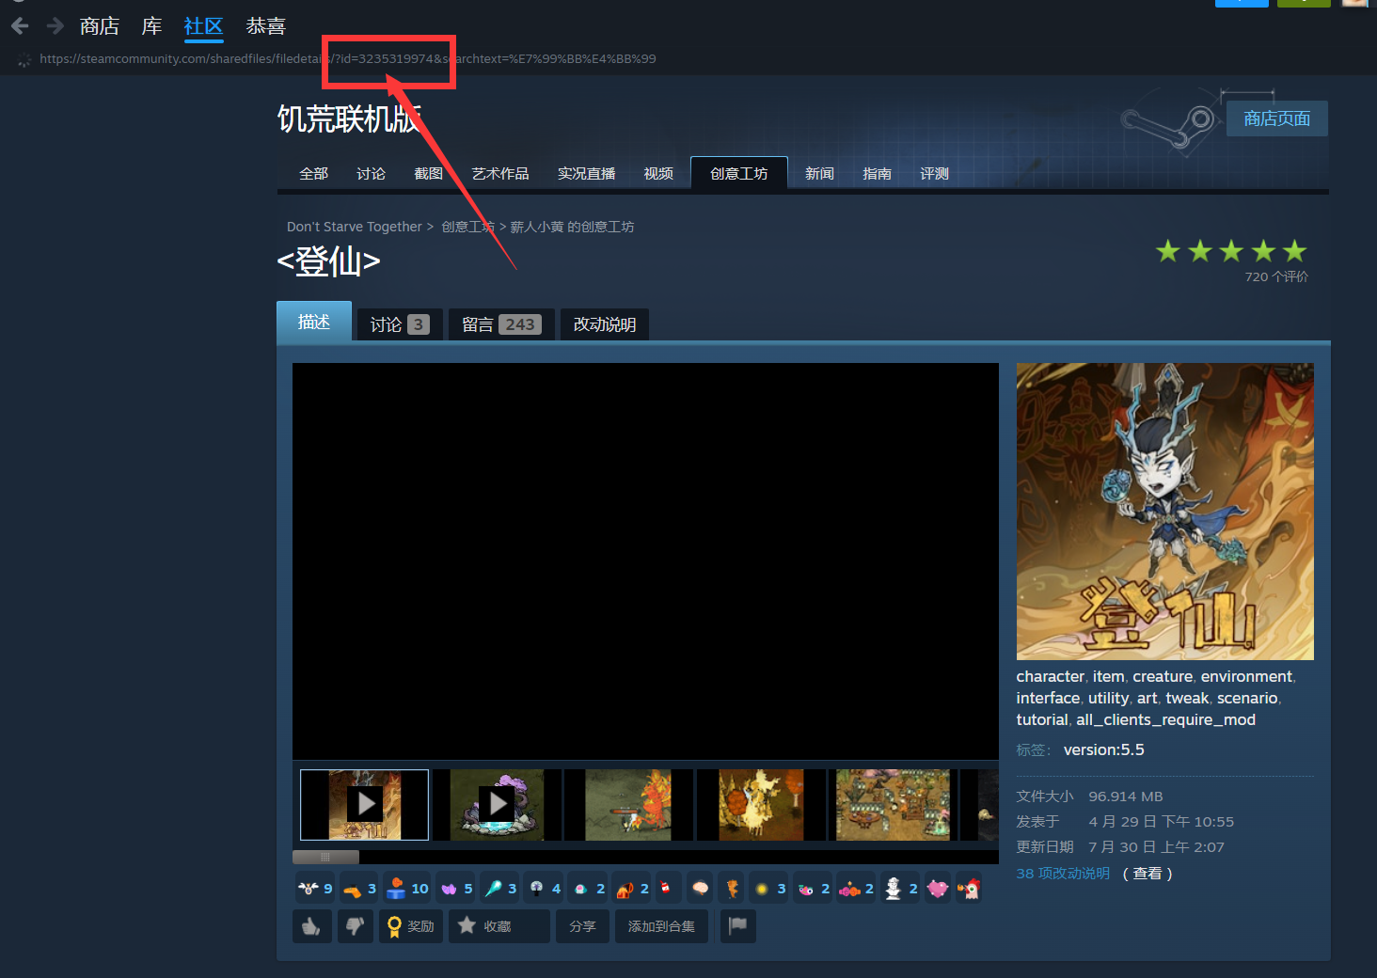This screenshot has width=1377, height=978.
Task: Open the 库 menu
Action: [151, 26]
